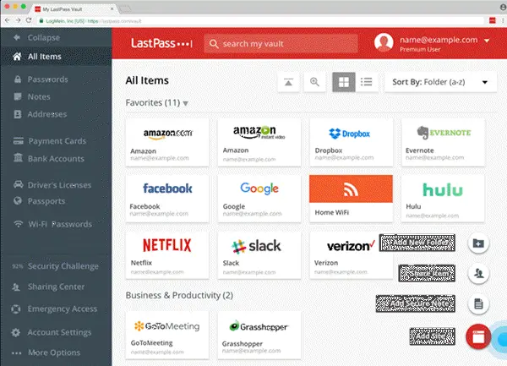Screen dimensions: 507x366
Task: Open the Hulu site tile
Action: pyautogui.click(x=443, y=199)
